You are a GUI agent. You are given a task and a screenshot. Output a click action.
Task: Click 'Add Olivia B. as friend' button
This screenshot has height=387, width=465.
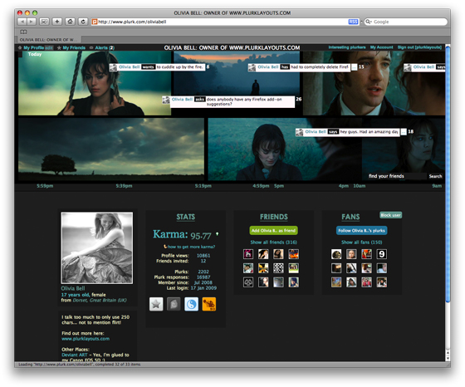tap(273, 230)
